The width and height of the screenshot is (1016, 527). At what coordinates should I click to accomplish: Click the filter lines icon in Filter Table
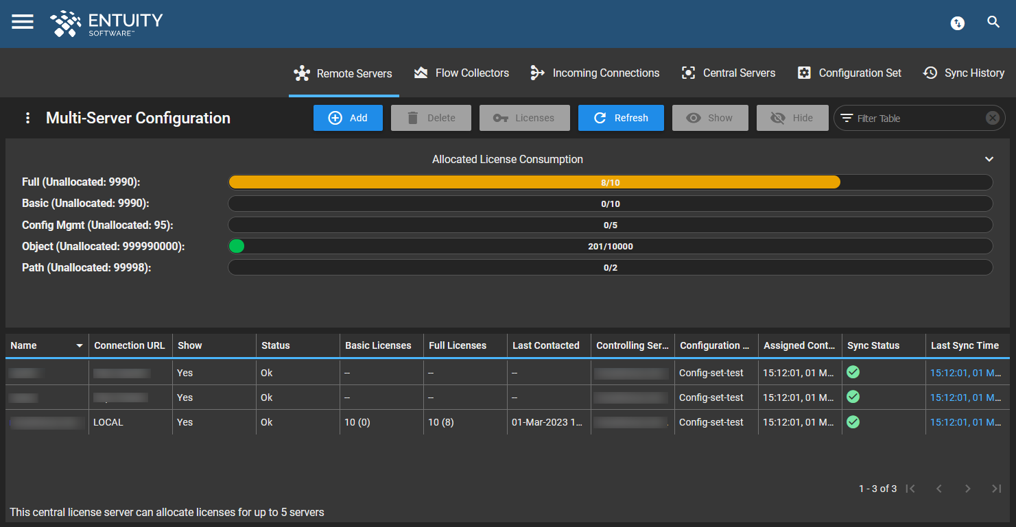pyautogui.click(x=847, y=118)
